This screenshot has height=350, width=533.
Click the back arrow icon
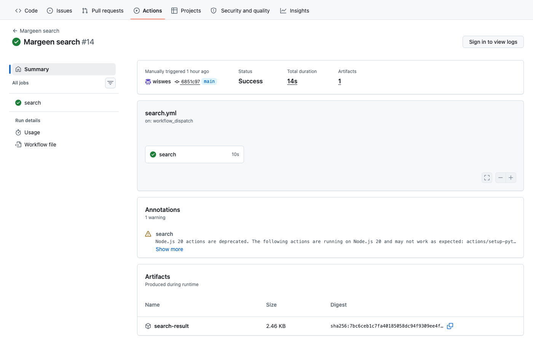click(15, 31)
